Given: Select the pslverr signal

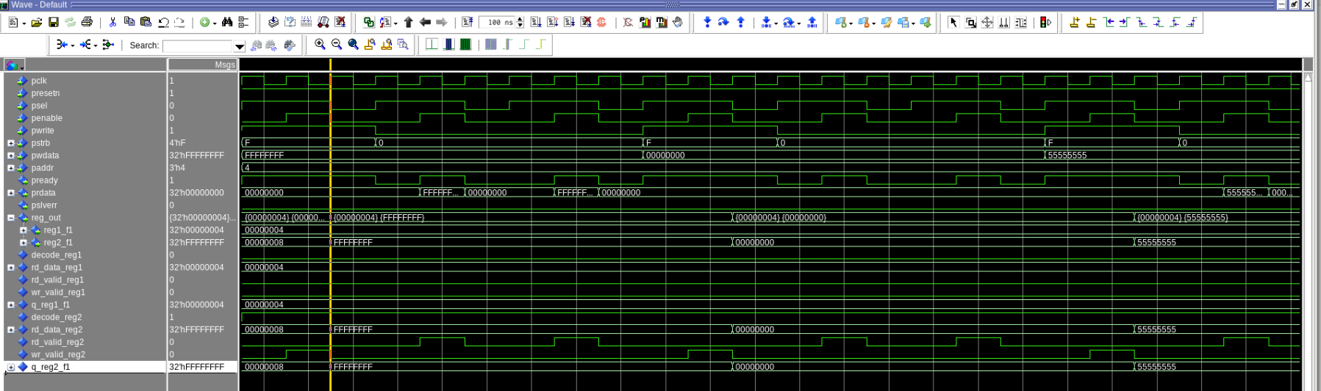Looking at the screenshot, I should coord(44,205).
